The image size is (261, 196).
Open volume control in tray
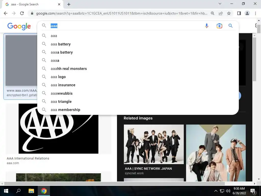tap(228, 191)
